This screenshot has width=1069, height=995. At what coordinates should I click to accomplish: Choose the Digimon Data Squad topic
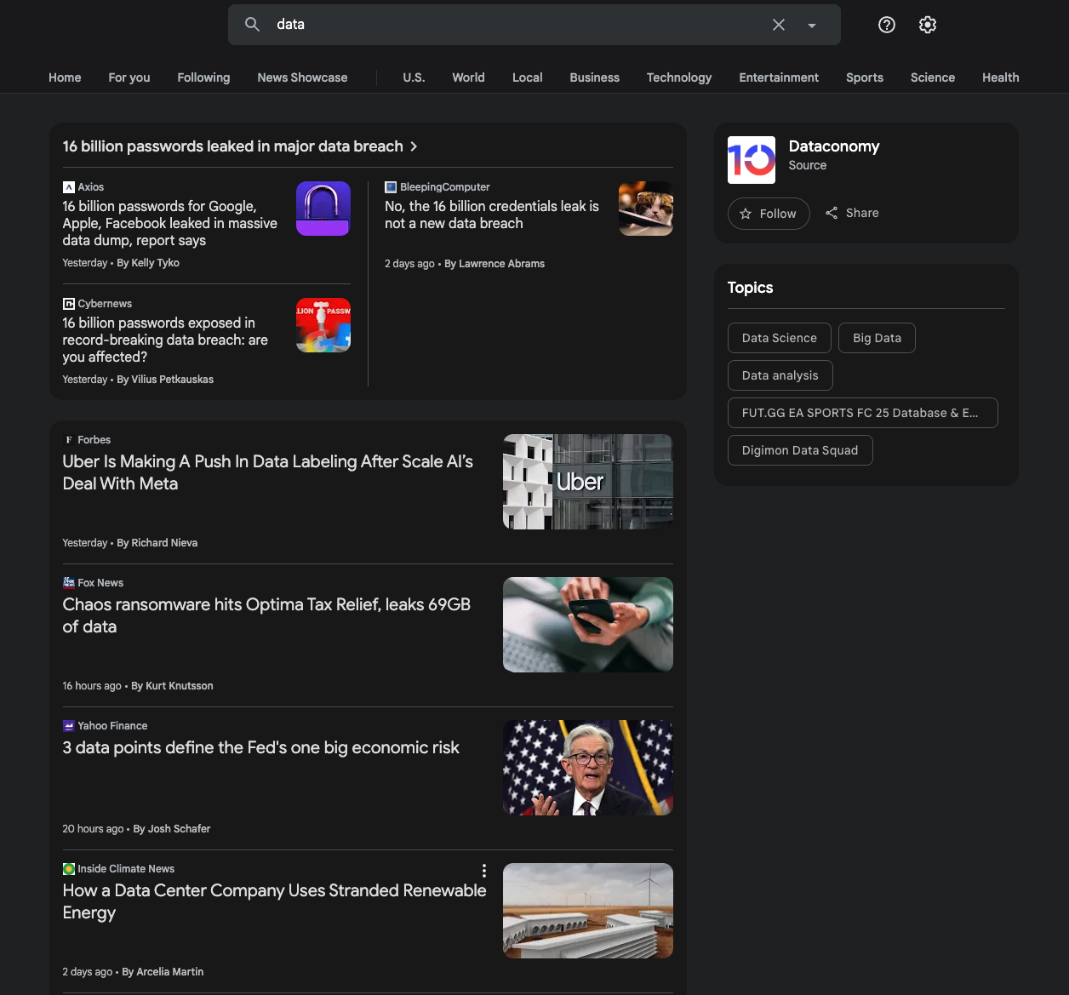click(x=799, y=450)
